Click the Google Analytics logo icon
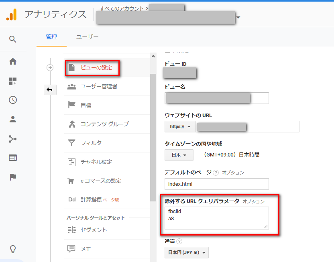 tap(12, 14)
